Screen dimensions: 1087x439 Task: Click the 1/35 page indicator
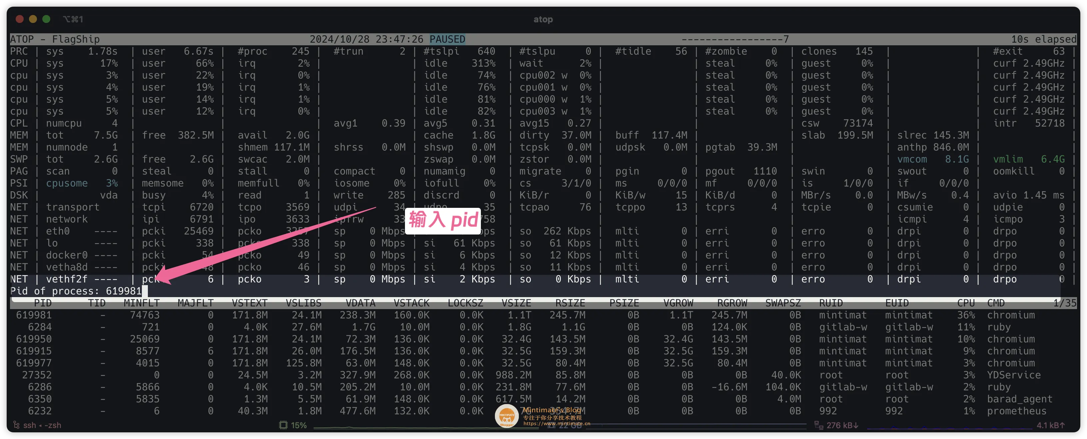pos(1065,303)
